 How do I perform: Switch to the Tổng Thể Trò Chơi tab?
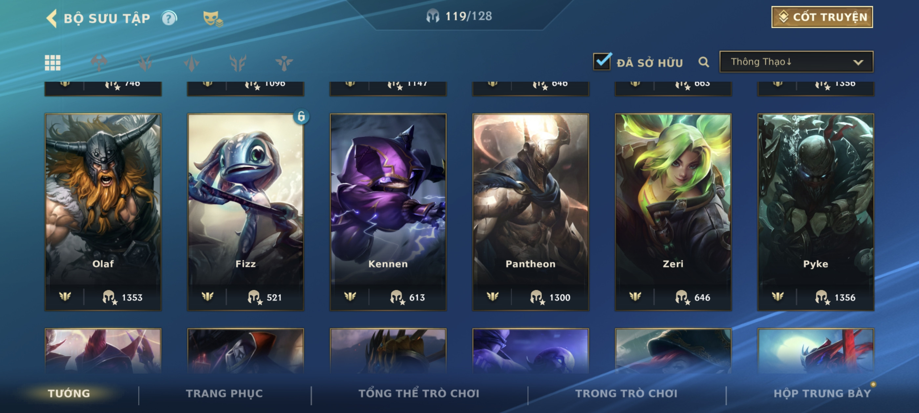tap(419, 393)
